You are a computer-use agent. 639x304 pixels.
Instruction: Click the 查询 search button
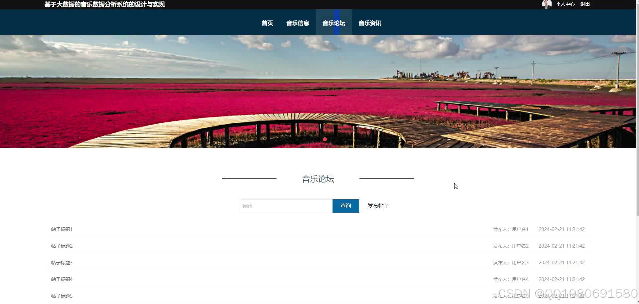(x=346, y=206)
